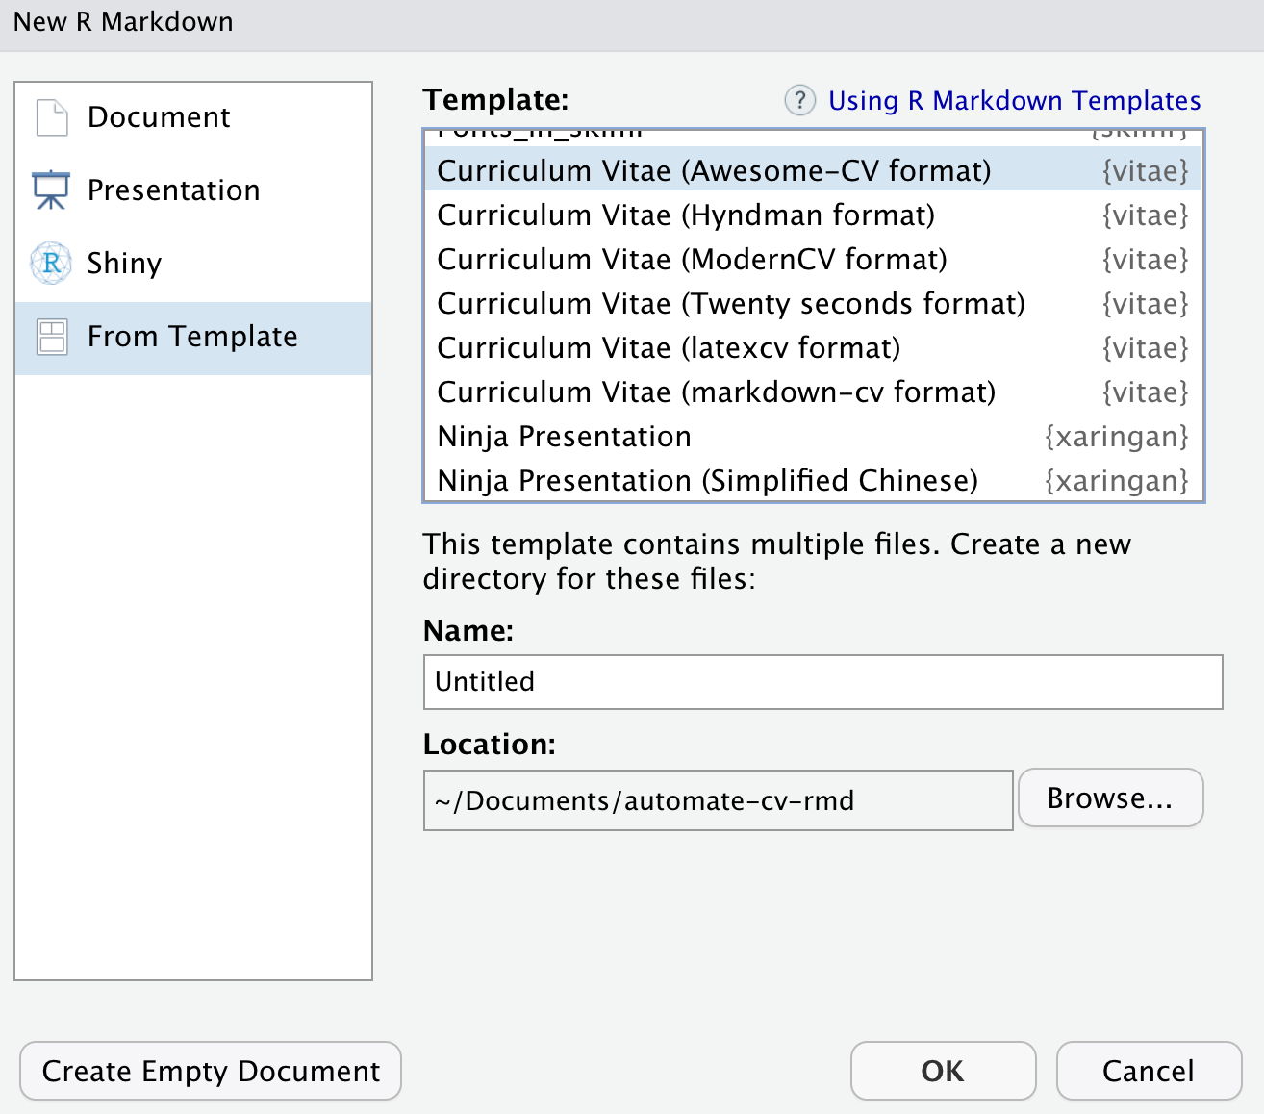Click the Name input field
The image size is (1264, 1114).
pos(822,682)
